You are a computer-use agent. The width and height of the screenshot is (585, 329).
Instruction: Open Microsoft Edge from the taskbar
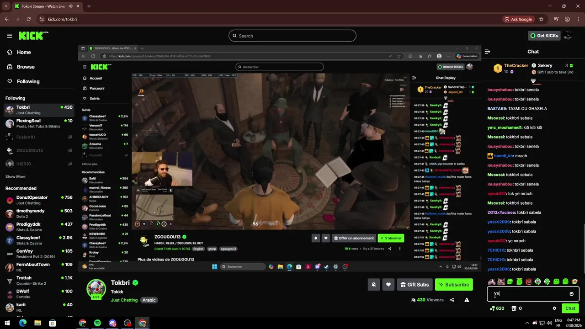[x=22, y=323]
